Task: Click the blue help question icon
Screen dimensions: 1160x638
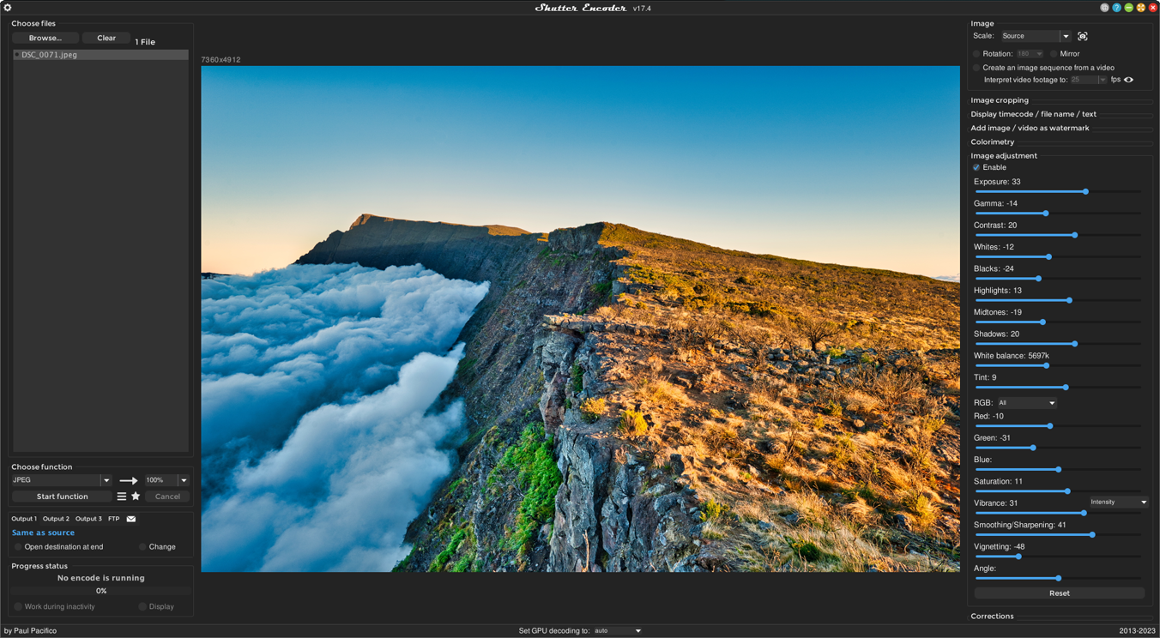Action: click(1118, 7)
